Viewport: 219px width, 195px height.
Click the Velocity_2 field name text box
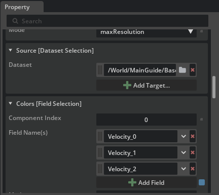click(140, 169)
